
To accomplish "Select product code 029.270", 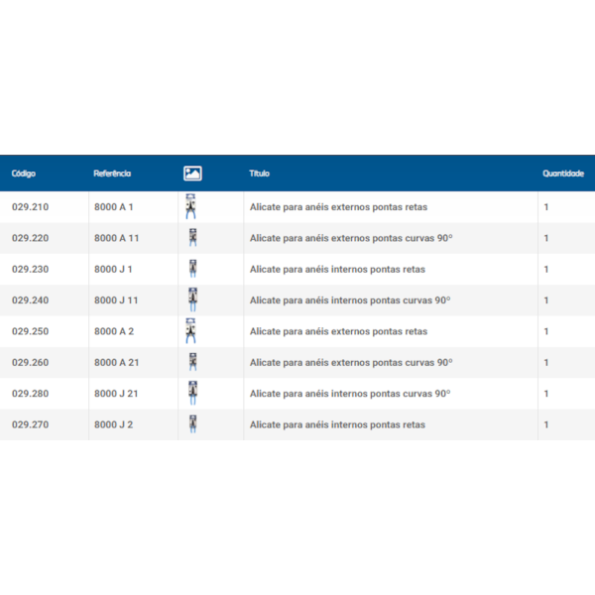I will point(31,424).
